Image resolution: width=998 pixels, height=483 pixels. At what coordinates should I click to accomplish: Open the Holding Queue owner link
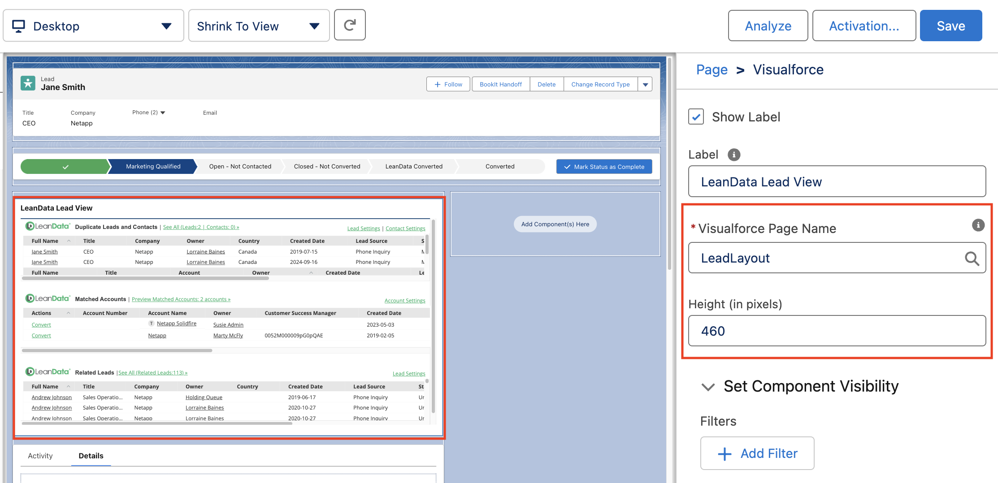pos(204,397)
